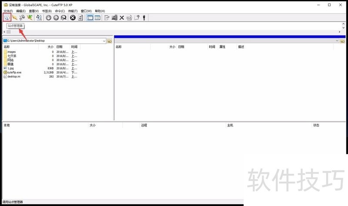The image size is (348, 206).
Task: Click the edit document icon
Action: point(107,17)
